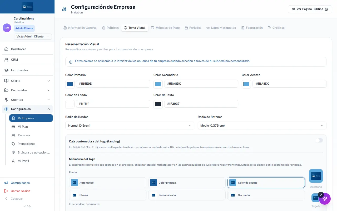Click the Configuración gear icon
The height and width of the screenshot is (211, 337).
[x=6, y=109]
